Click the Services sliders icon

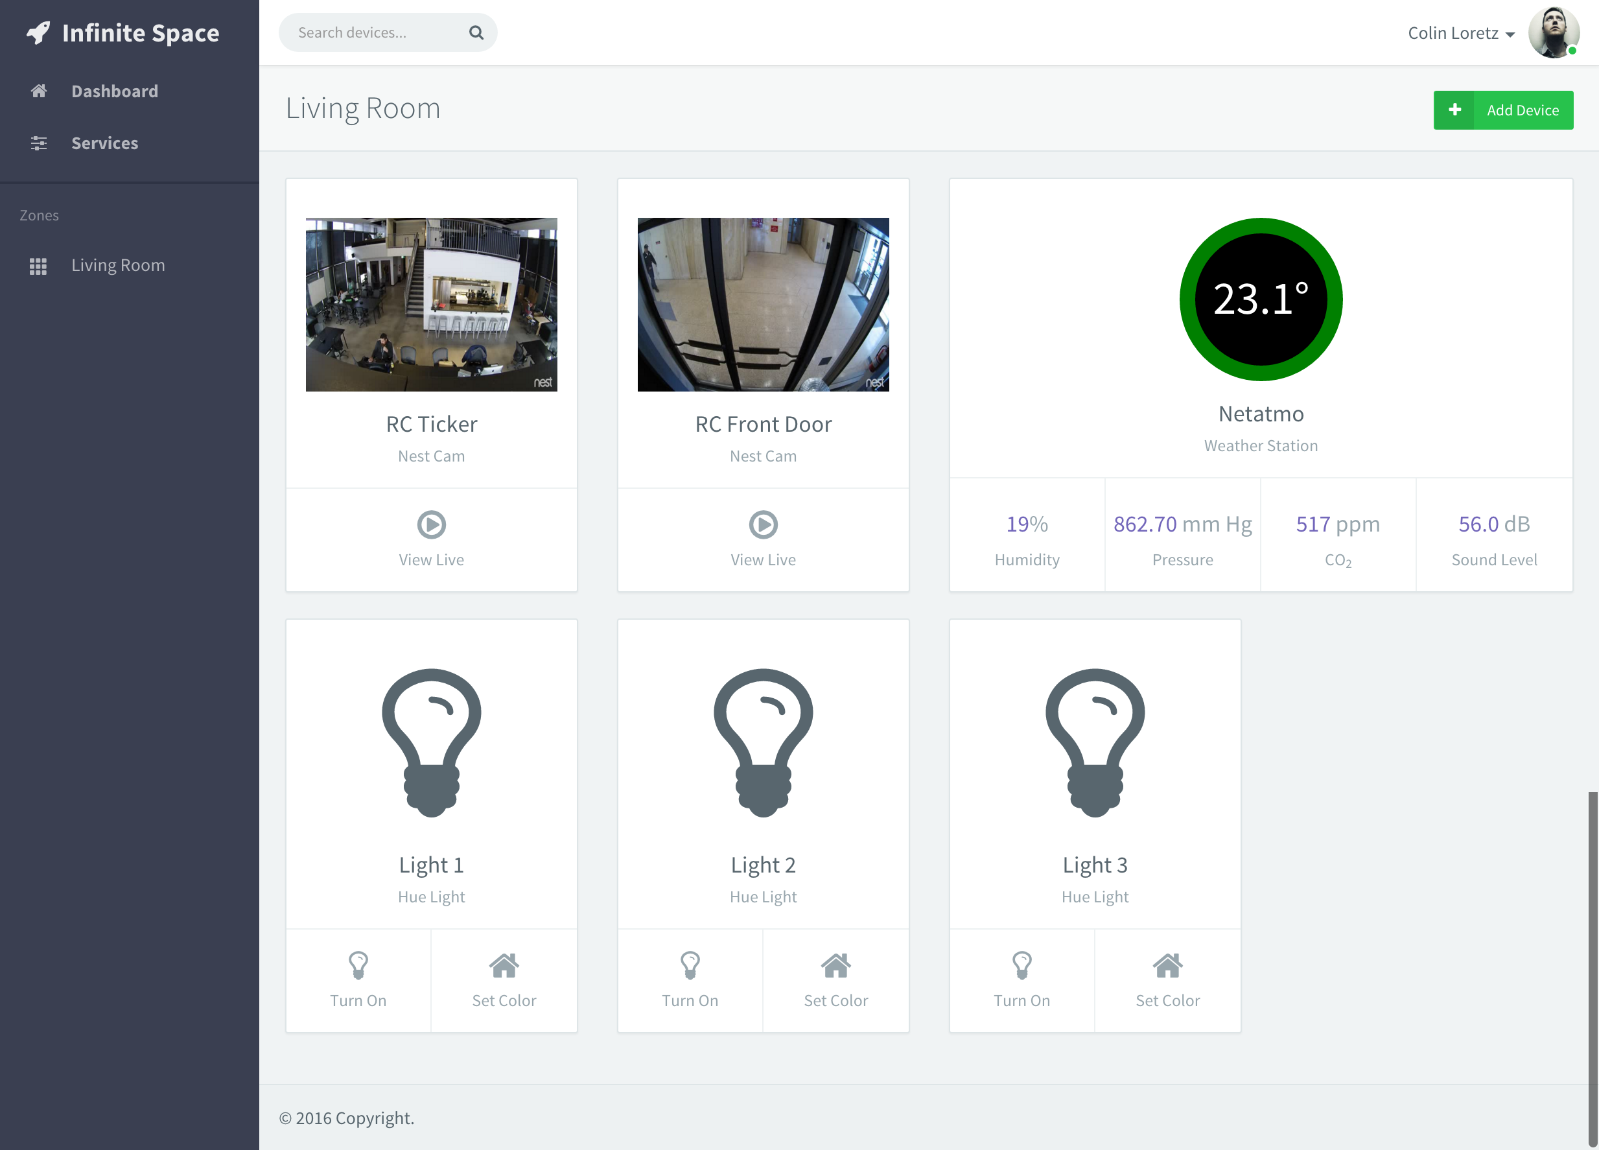[39, 143]
